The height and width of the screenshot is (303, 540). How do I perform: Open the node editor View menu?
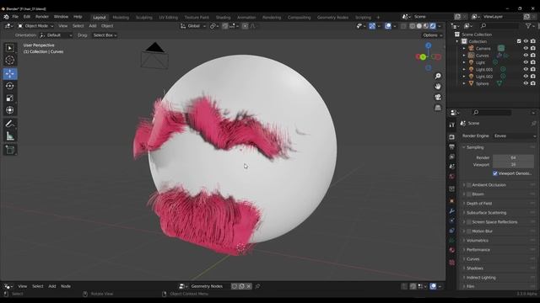pyautogui.click(x=23, y=286)
